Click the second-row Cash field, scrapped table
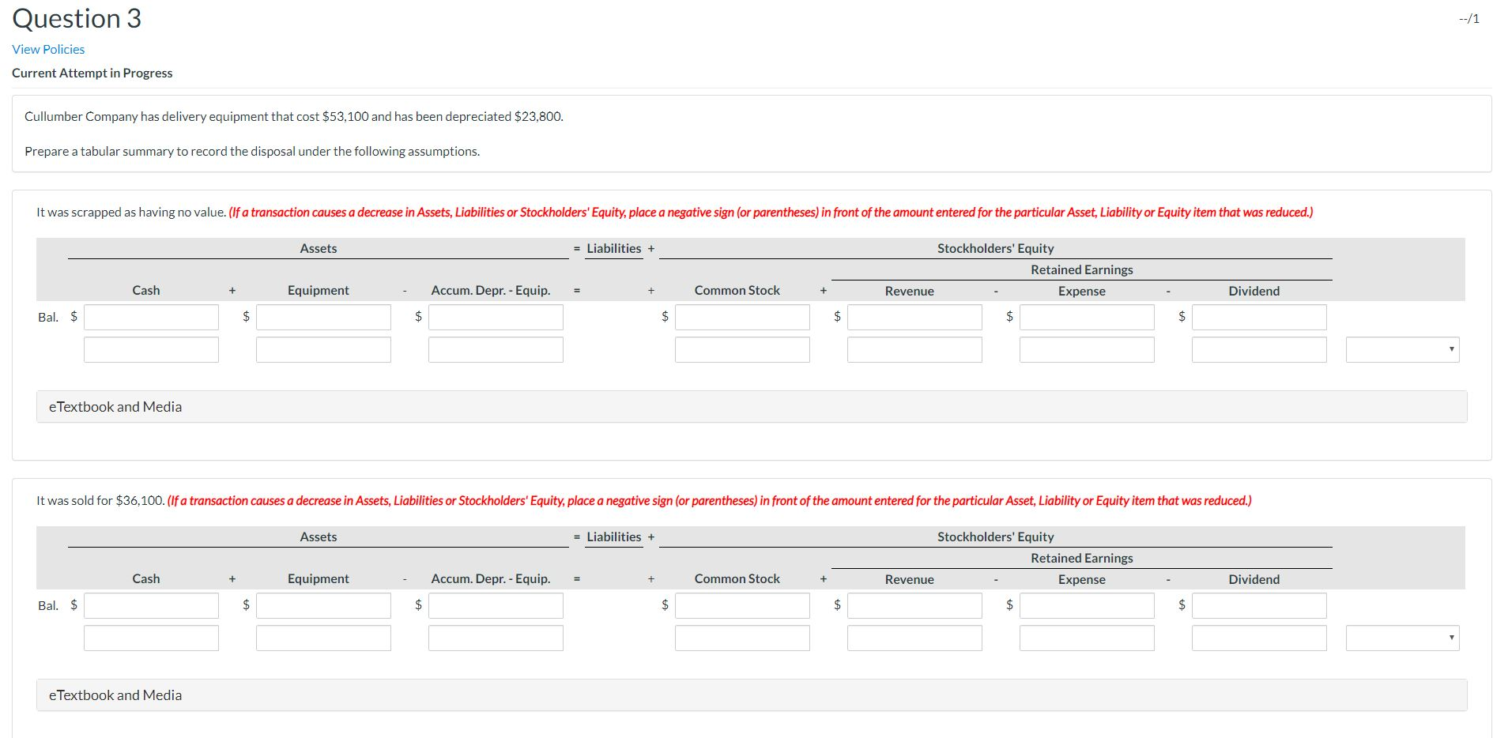Screen dimensions: 1493x738 click(x=150, y=348)
